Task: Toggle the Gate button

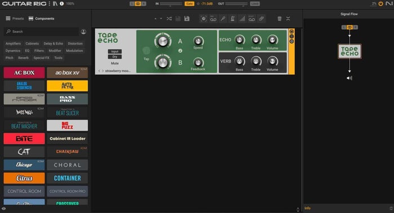Action: click(189, 3)
